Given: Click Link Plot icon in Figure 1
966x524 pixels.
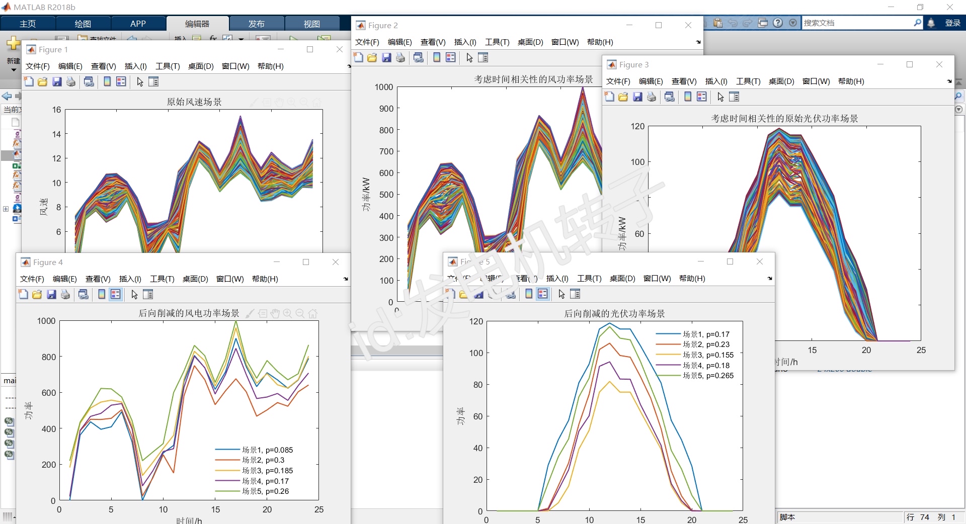Looking at the screenshot, I should click(89, 81).
